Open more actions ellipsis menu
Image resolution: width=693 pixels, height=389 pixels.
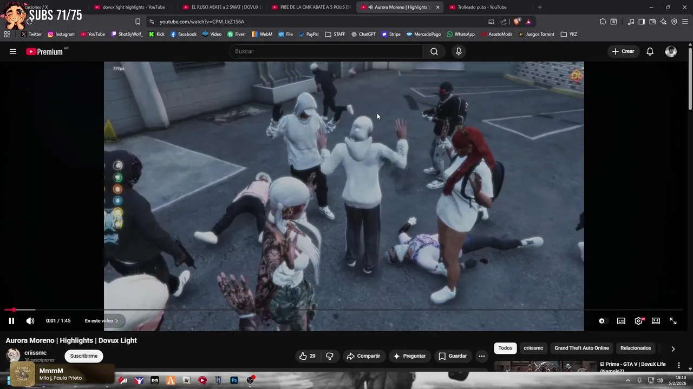(482, 356)
